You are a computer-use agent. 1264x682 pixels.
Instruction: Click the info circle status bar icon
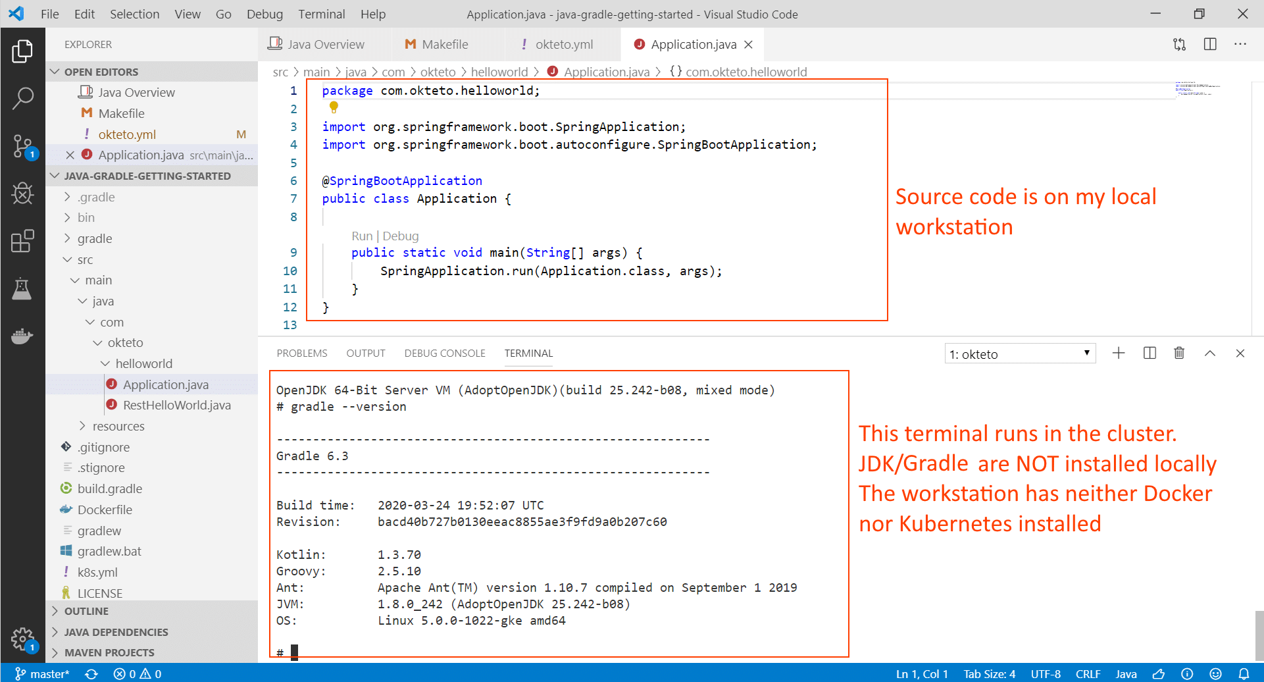pos(1187,673)
